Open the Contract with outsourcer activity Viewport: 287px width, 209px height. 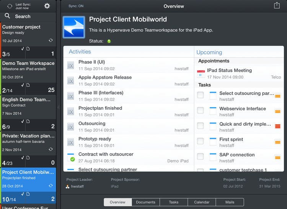point(129,158)
